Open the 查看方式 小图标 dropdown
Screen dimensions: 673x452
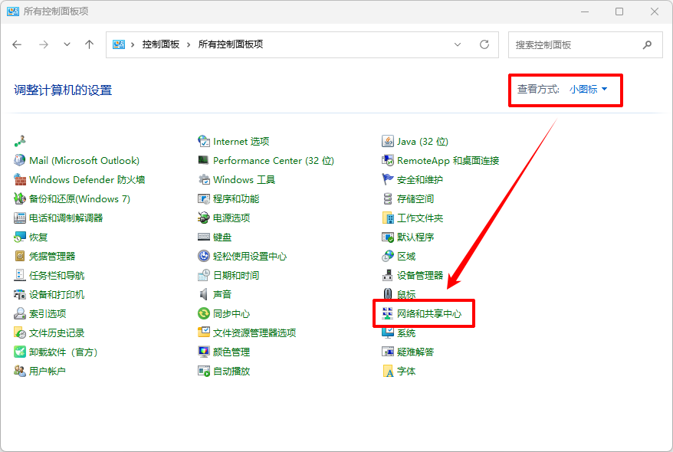coord(588,89)
